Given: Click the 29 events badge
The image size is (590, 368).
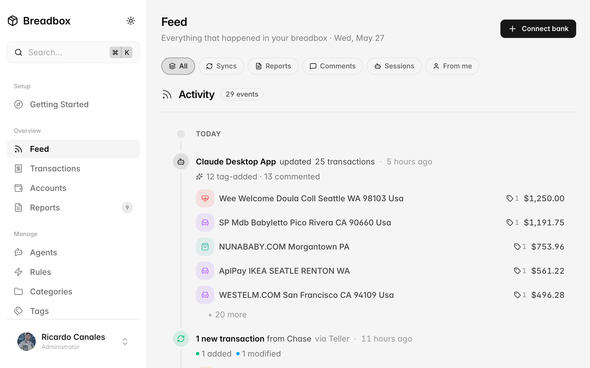Looking at the screenshot, I should [242, 94].
